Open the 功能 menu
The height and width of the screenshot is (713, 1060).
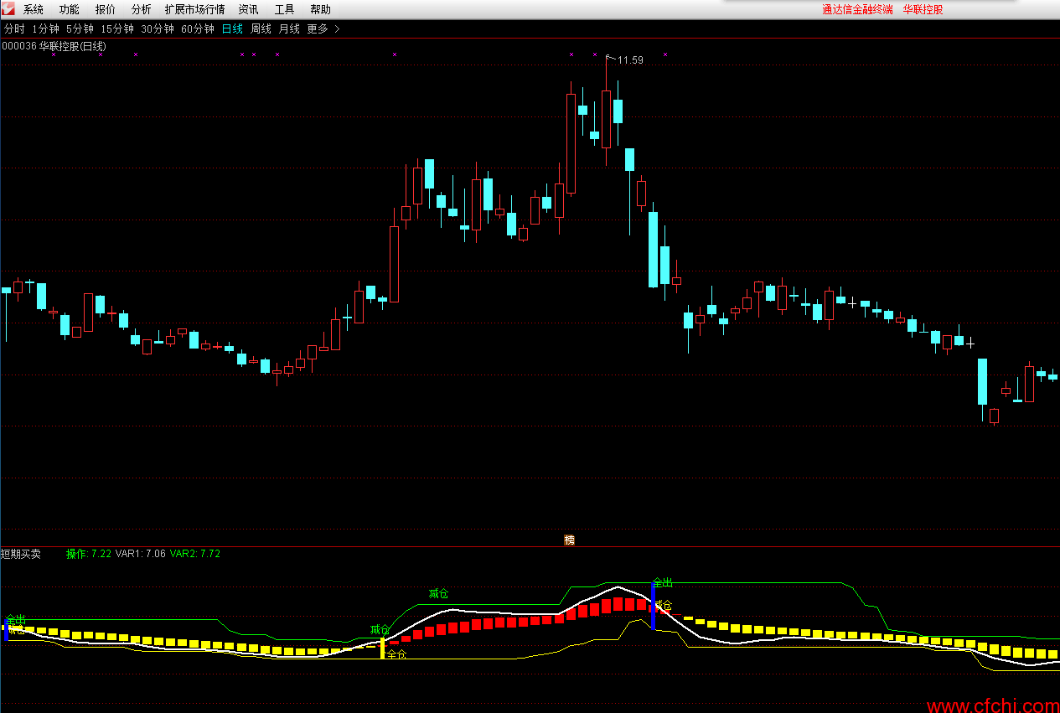(x=70, y=10)
